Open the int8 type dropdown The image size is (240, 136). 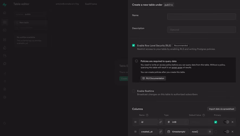coord(177,122)
